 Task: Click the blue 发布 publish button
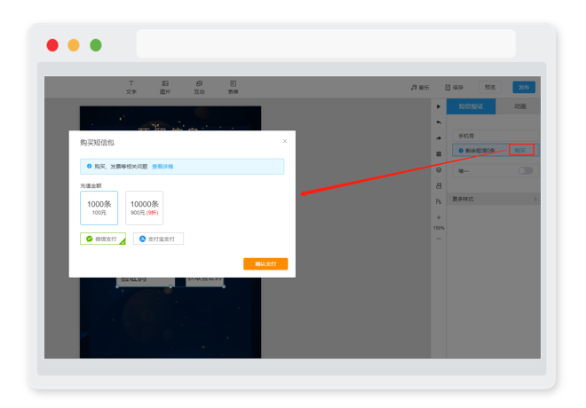(524, 87)
